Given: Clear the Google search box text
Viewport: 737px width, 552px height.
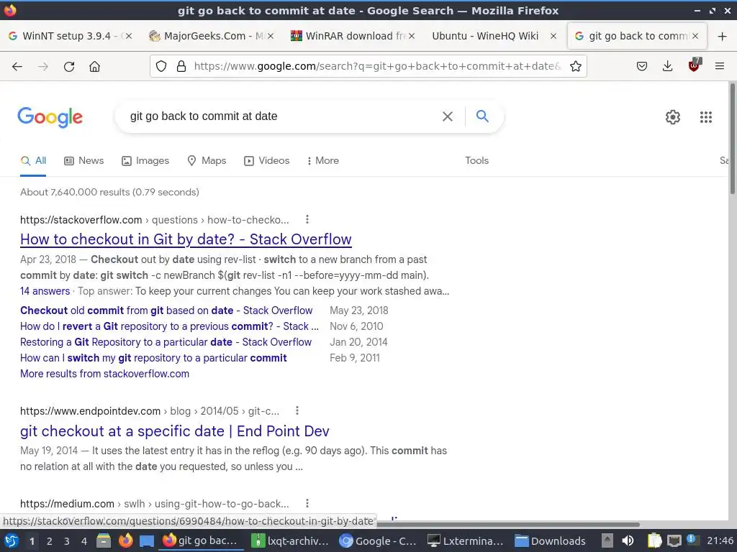Looking at the screenshot, I should (448, 116).
